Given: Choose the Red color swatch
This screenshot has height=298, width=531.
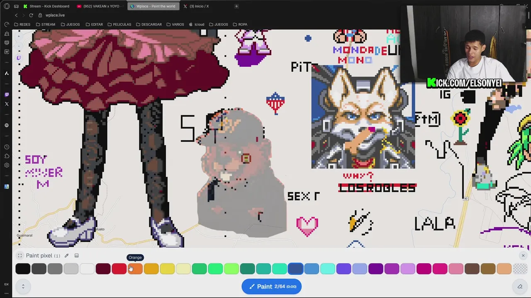Looking at the screenshot, I should [119, 269].
